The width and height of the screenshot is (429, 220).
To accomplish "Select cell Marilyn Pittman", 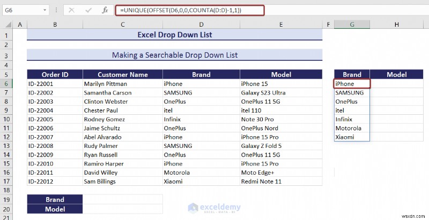I will coord(123,84).
